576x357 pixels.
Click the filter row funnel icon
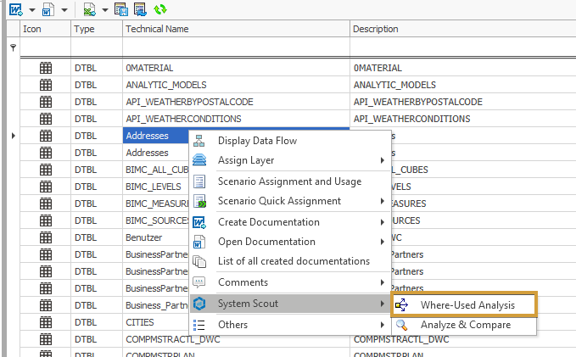(x=13, y=47)
